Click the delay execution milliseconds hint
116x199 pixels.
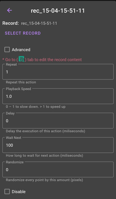(x=45, y=131)
